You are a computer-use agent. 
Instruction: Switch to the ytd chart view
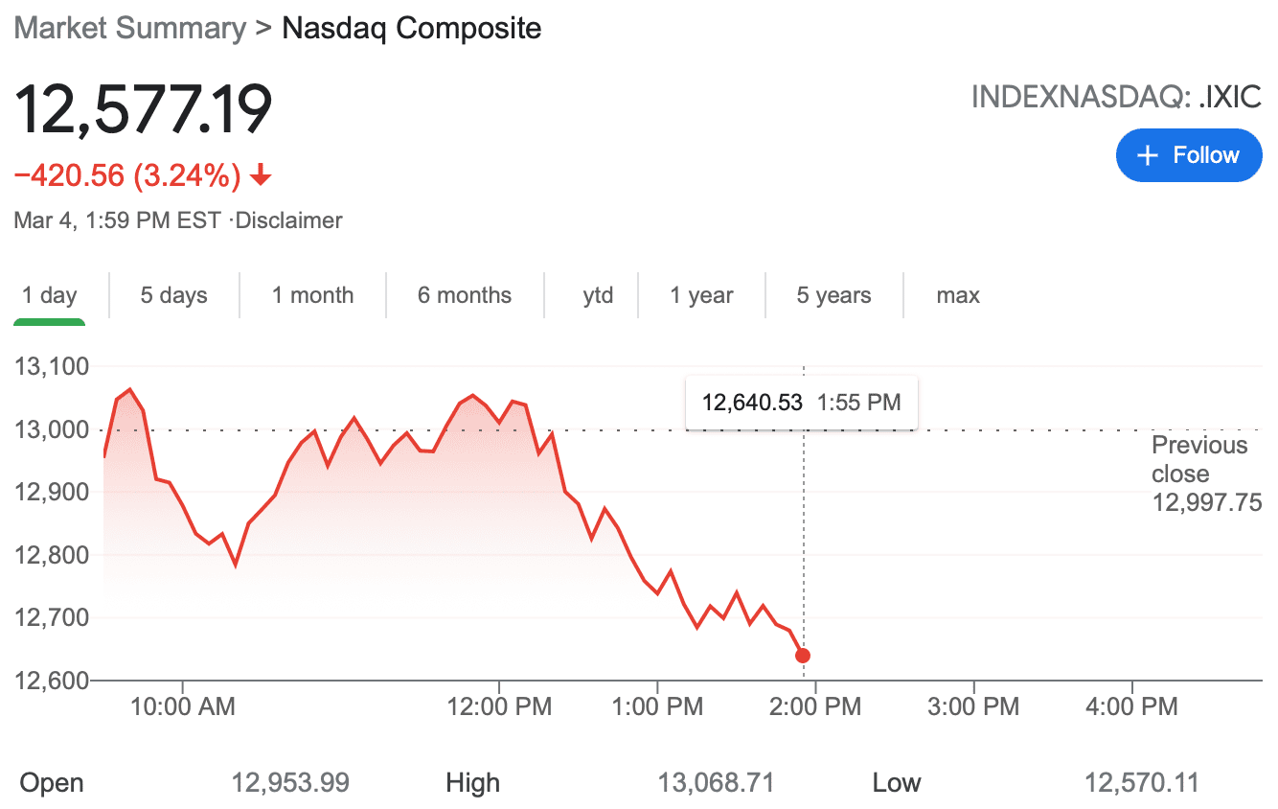596,295
